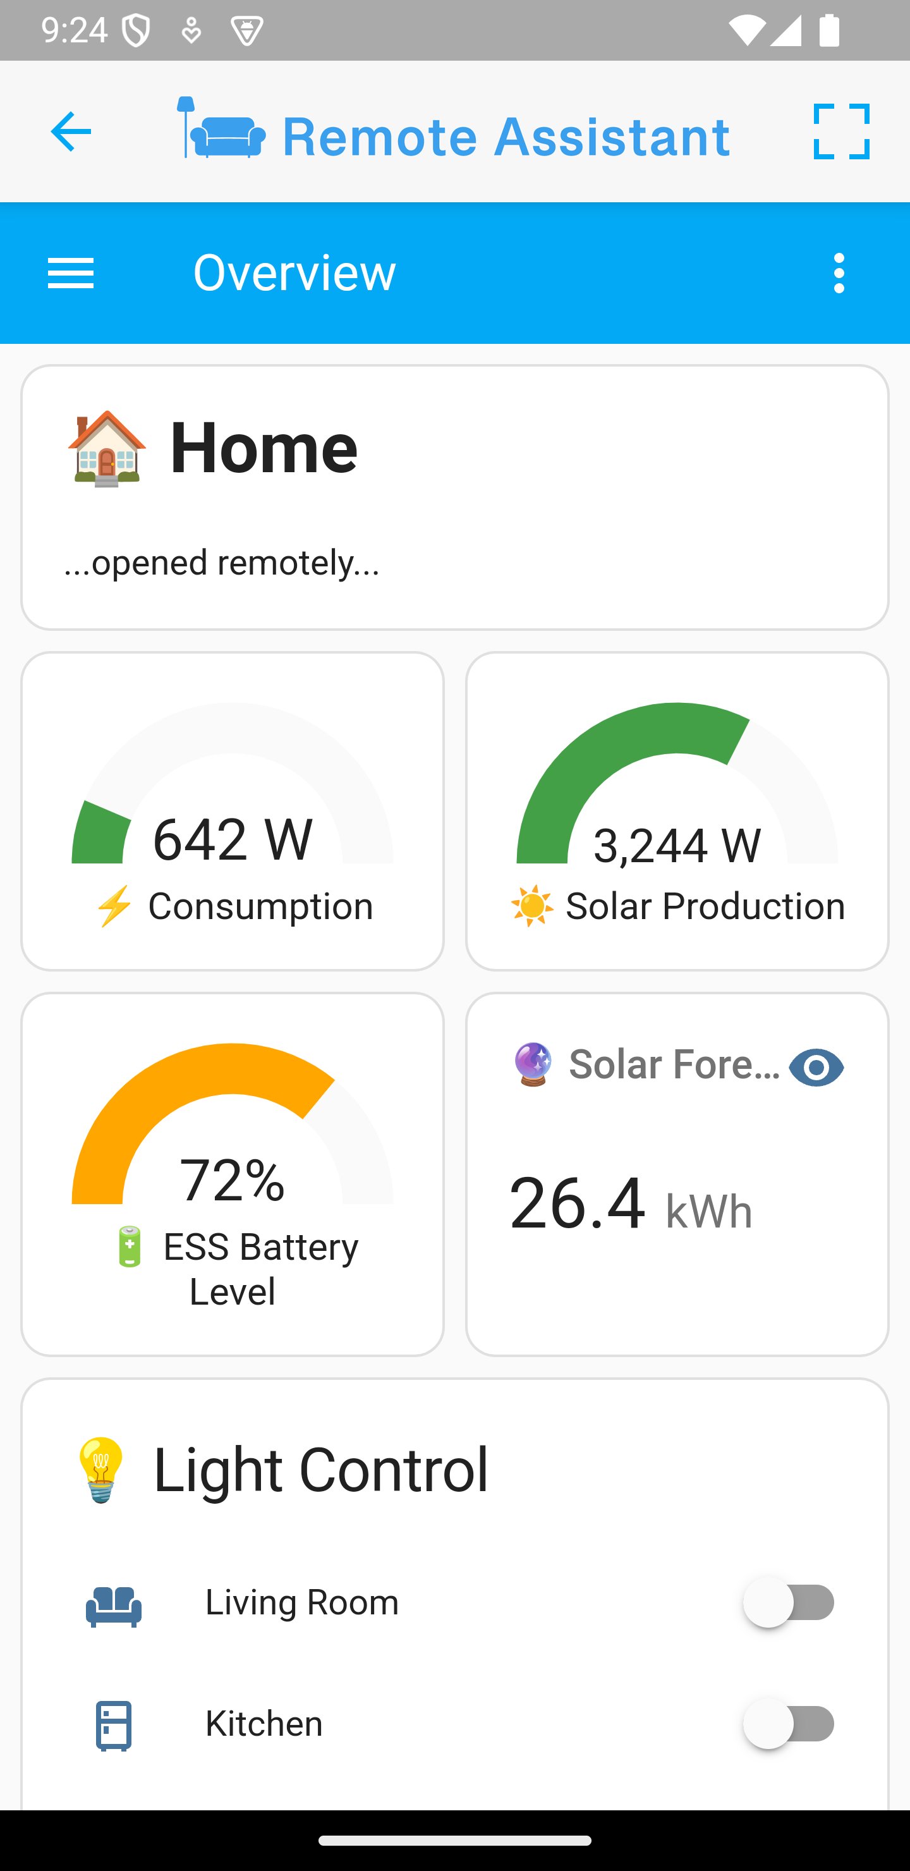Enter fullscreen mode via corner brackets icon
Image resolution: width=910 pixels, height=1871 pixels.
(x=841, y=131)
